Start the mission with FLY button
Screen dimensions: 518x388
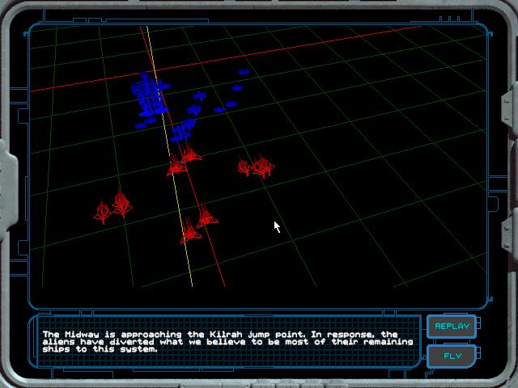pyautogui.click(x=452, y=356)
